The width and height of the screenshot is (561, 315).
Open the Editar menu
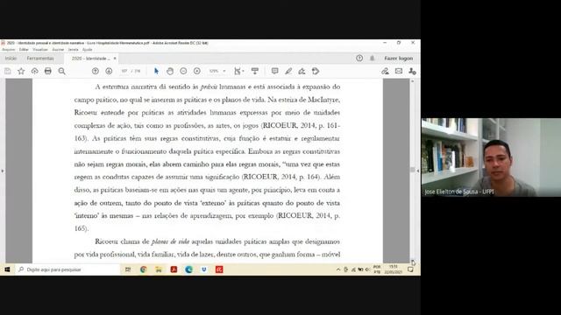pyautogui.click(x=24, y=50)
